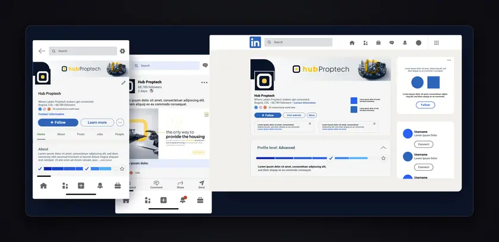The height and width of the screenshot is (242, 499).
Task: Open ellipsis menu on middle mobile post header
Action: [204, 82]
